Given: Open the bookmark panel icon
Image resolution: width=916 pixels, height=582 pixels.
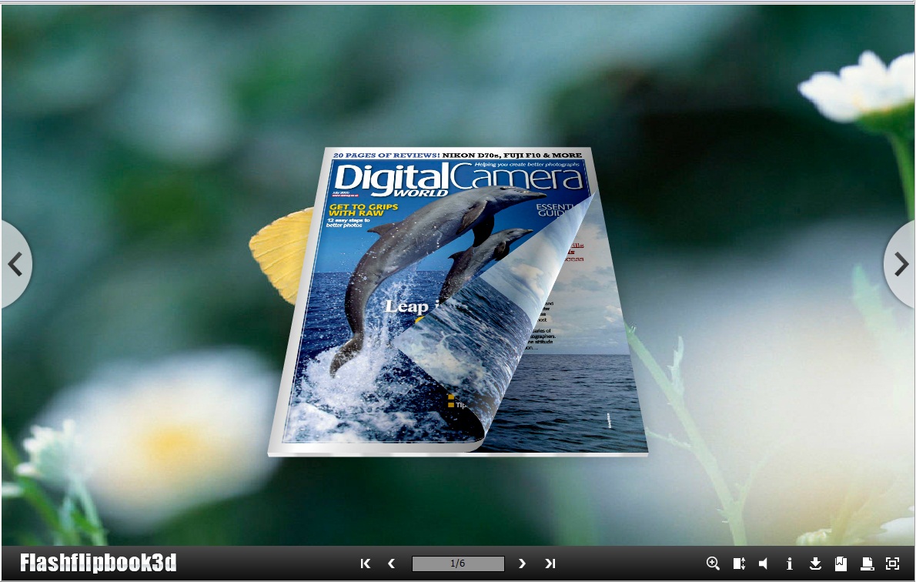Looking at the screenshot, I should pos(841,564).
